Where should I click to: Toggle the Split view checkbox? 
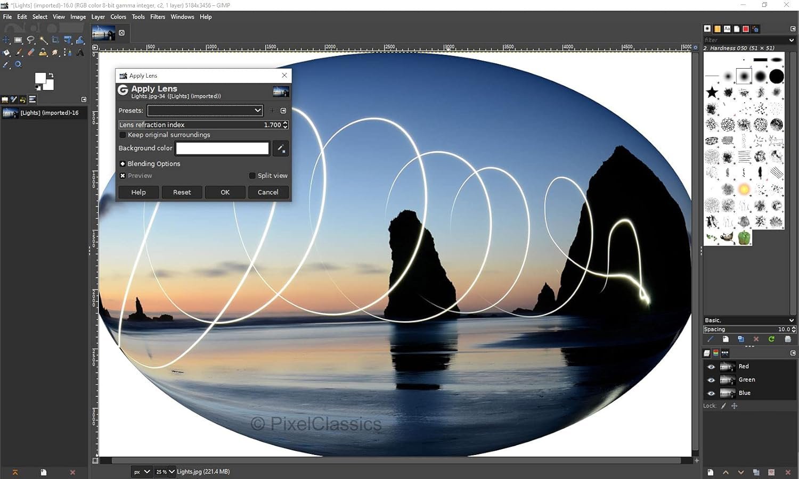pyautogui.click(x=252, y=176)
